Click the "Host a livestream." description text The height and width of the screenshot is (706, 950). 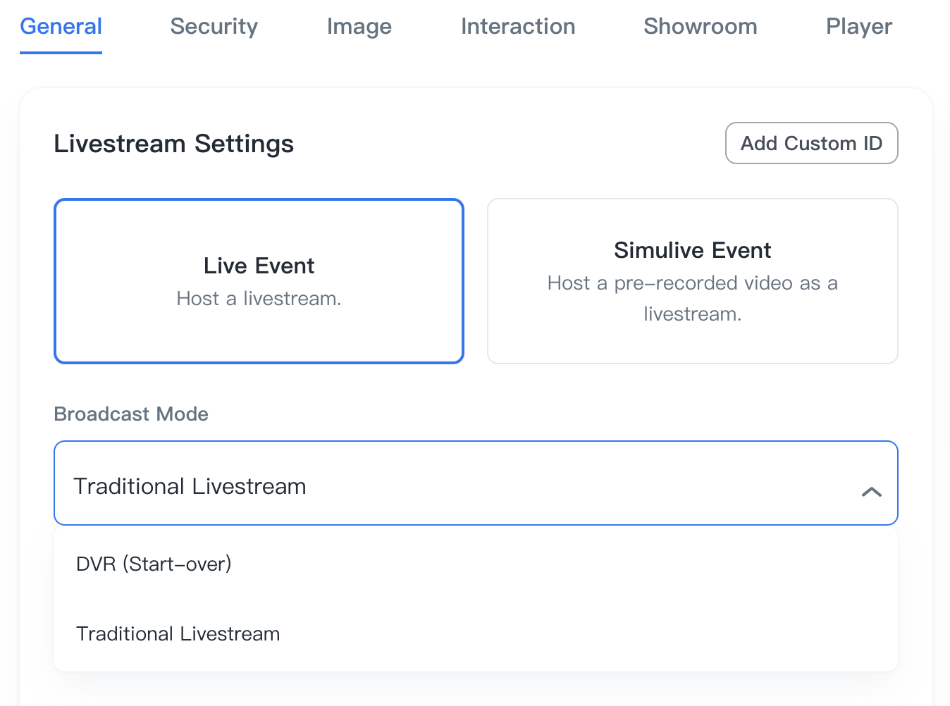pos(259,299)
